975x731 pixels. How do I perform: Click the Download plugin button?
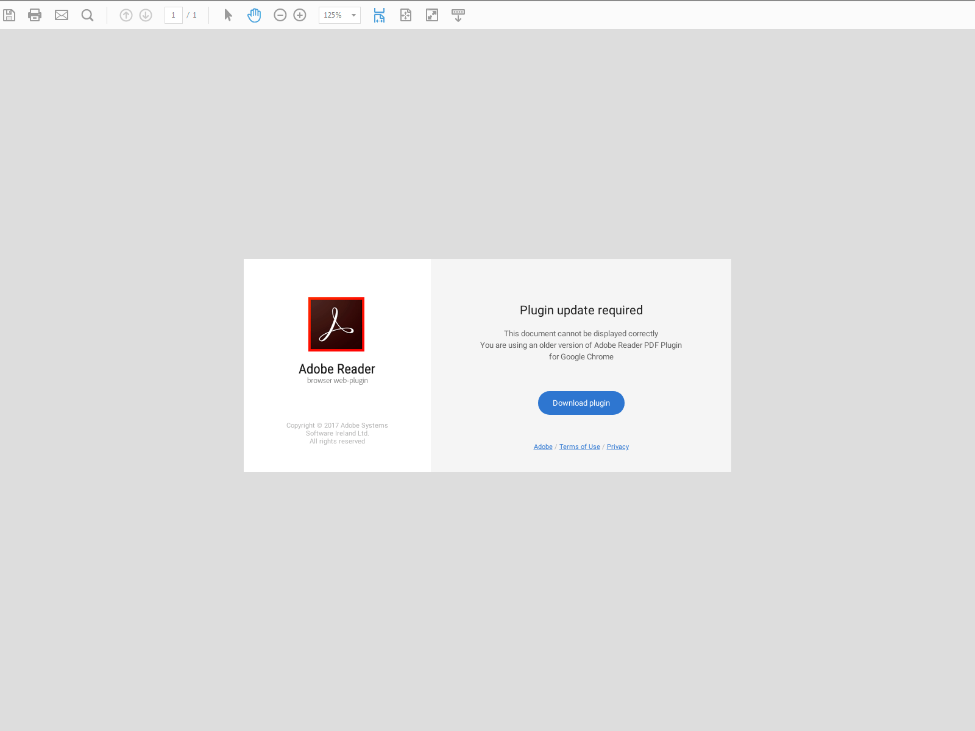(581, 403)
